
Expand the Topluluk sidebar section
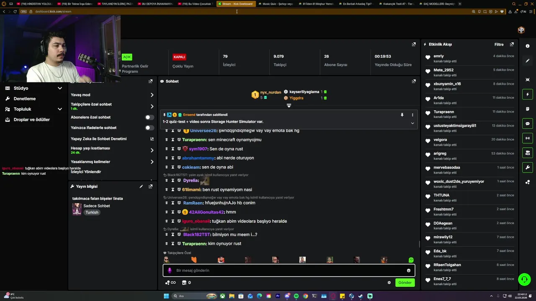point(60,109)
